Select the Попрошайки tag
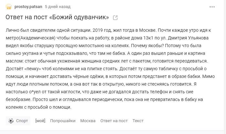The height and width of the screenshot is (134, 226). pos(63,121)
